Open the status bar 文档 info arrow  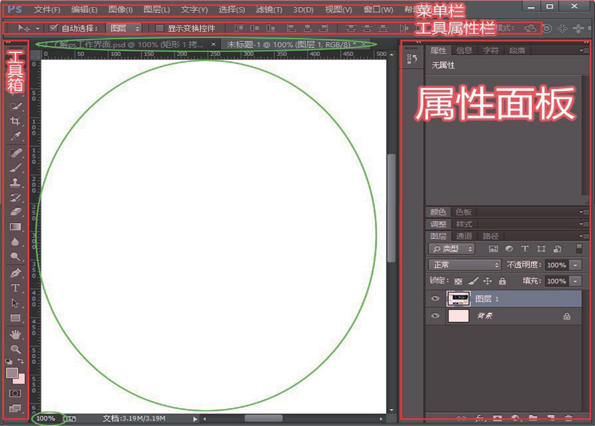195,419
